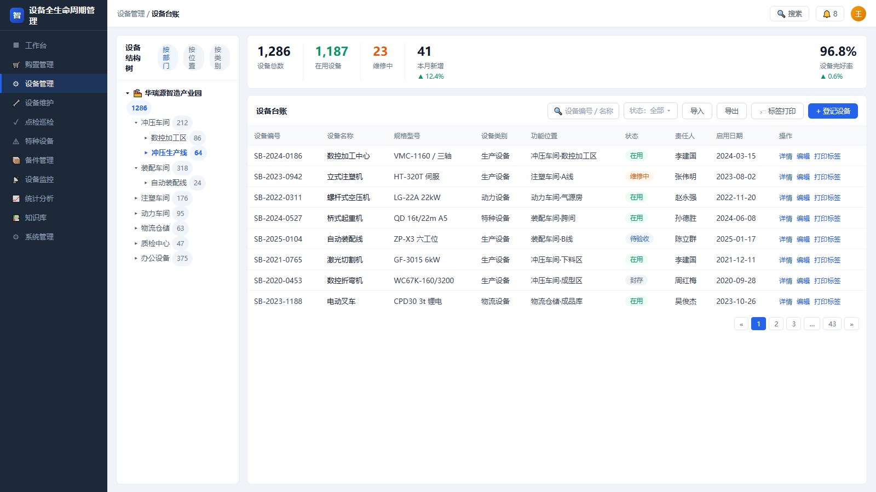876x492 pixels.
Task: Collapse the 冲压车间 tree node
Action: pos(136,123)
